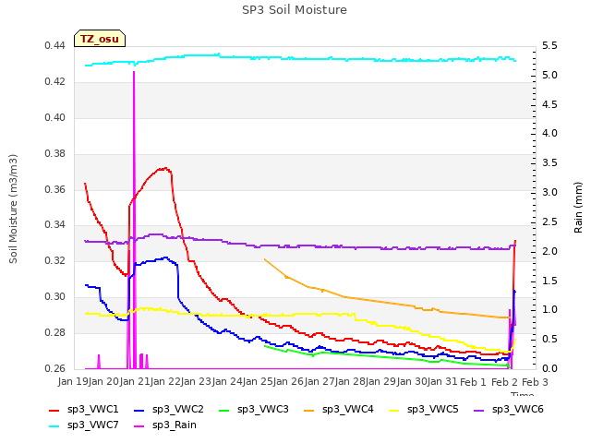Select the sp3_Rain legend label
This screenshot has height=443, width=591.
[x=175, y=425]
